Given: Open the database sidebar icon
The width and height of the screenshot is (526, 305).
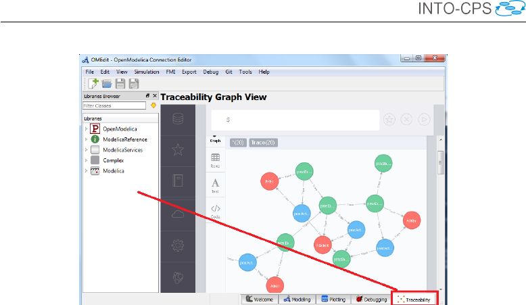Looking at the screenshot, I should coord(178,119).
